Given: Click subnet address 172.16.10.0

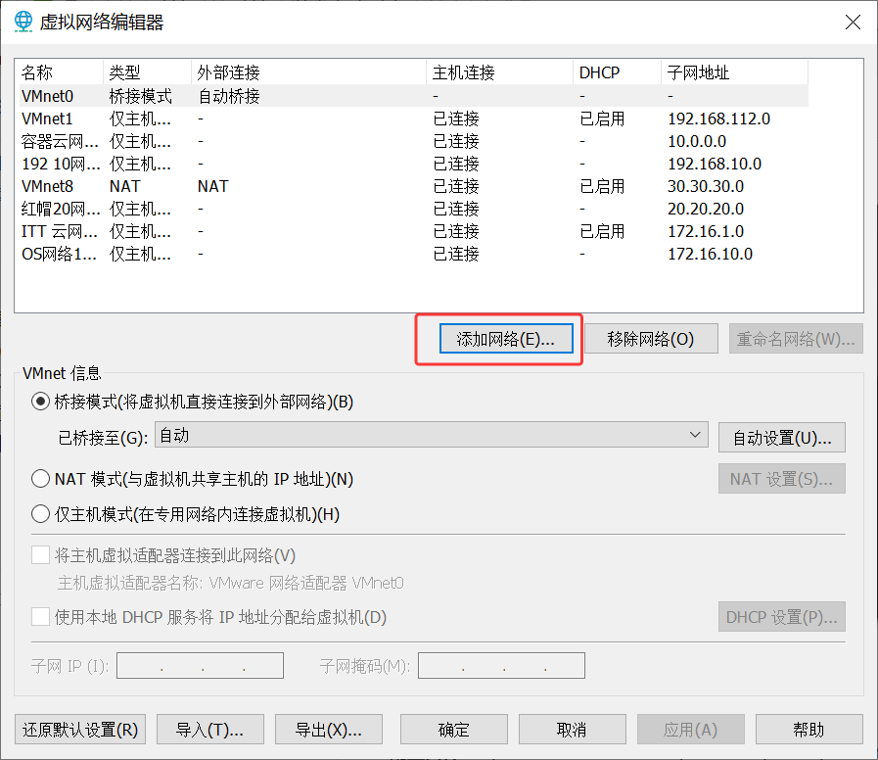Looking at the screenshot, I should (710, 254).
